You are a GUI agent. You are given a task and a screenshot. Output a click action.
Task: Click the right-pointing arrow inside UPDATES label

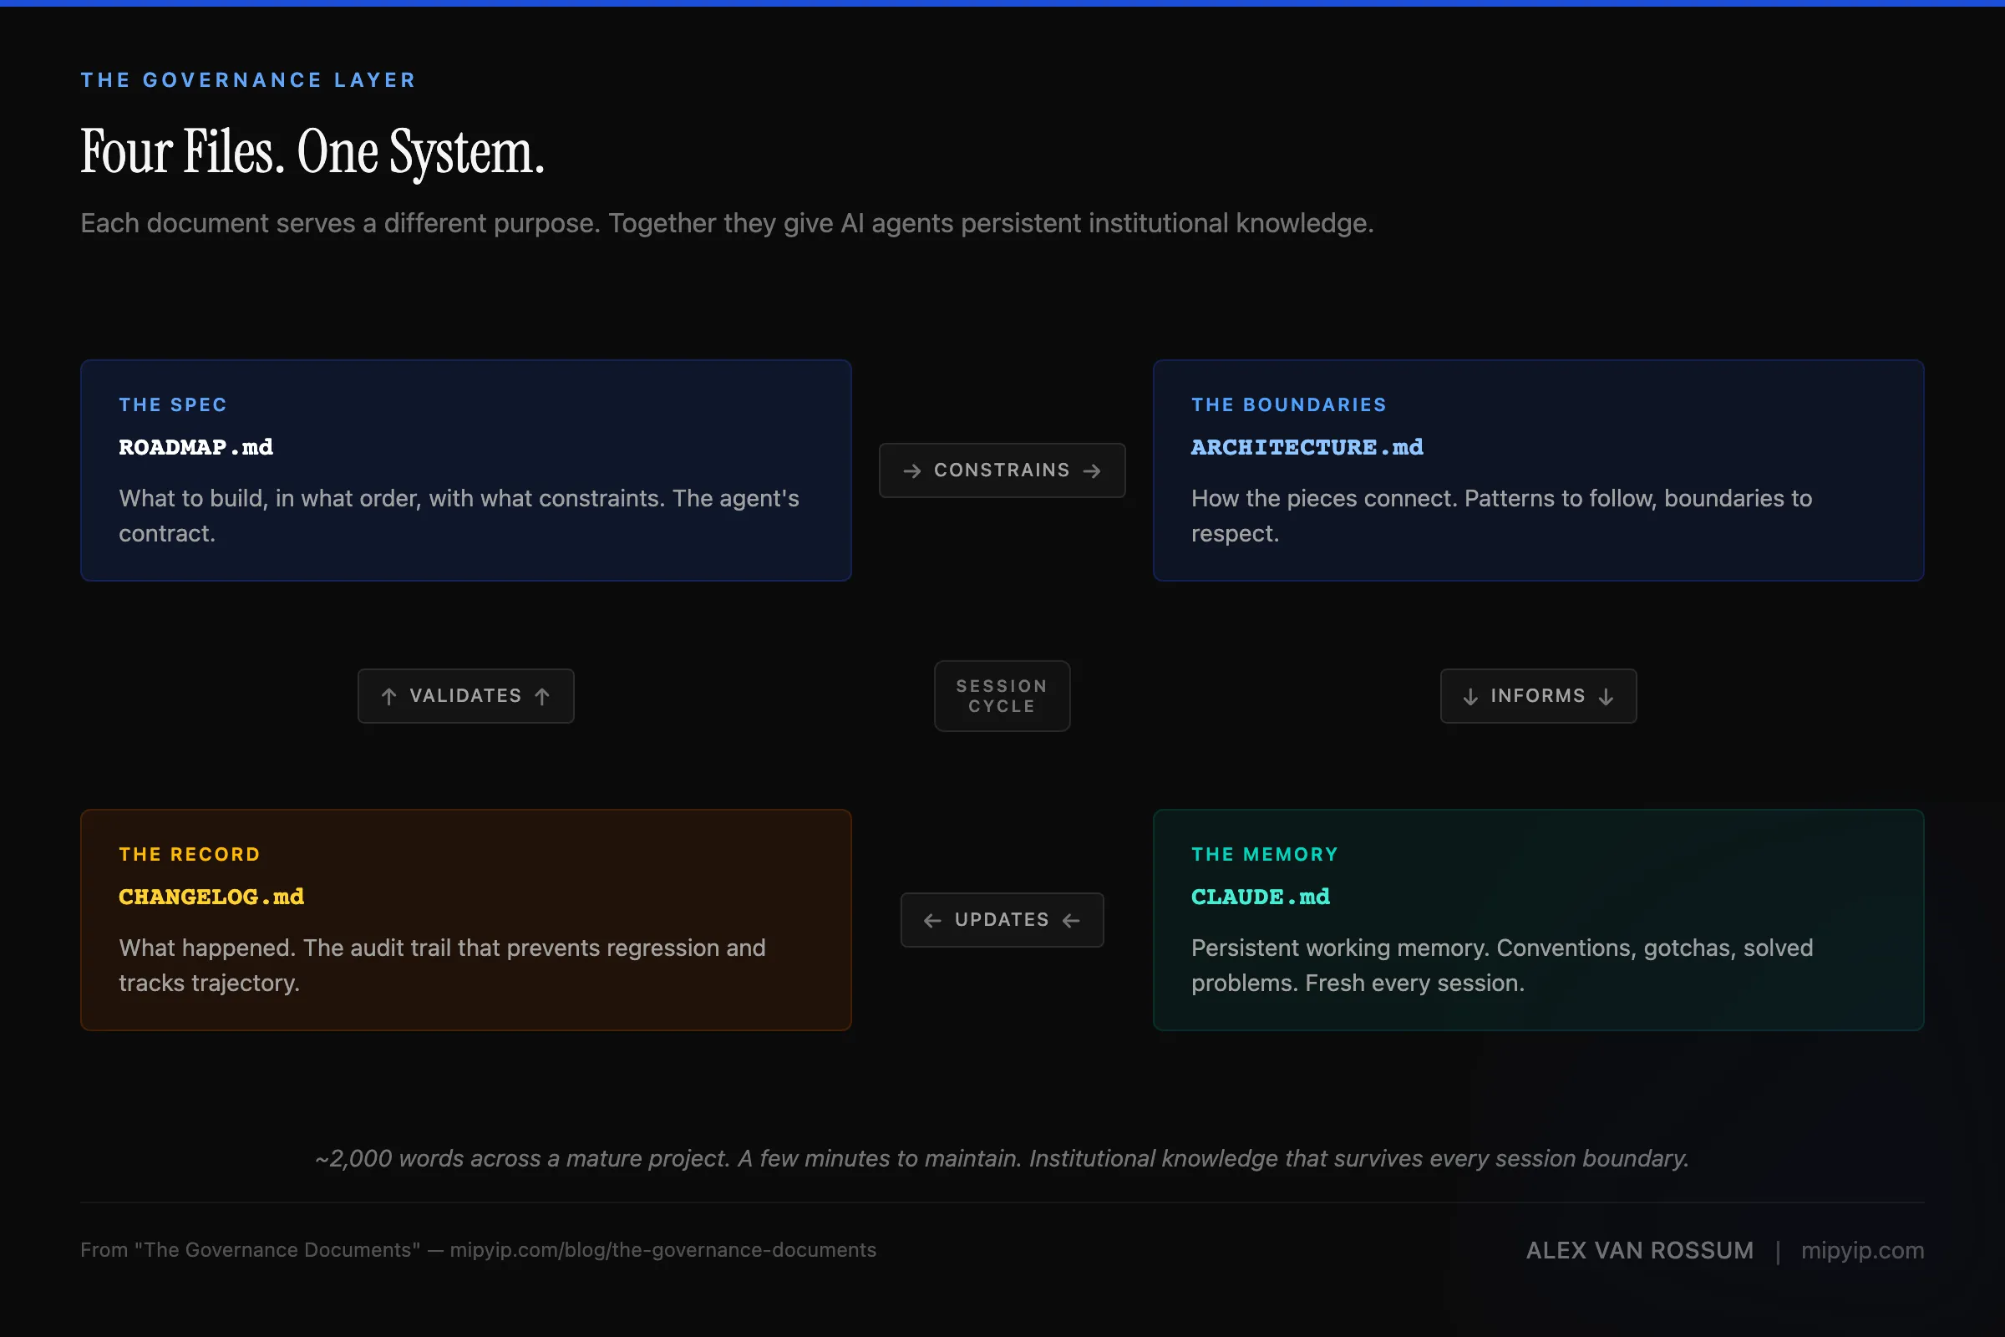(1072, 920)
